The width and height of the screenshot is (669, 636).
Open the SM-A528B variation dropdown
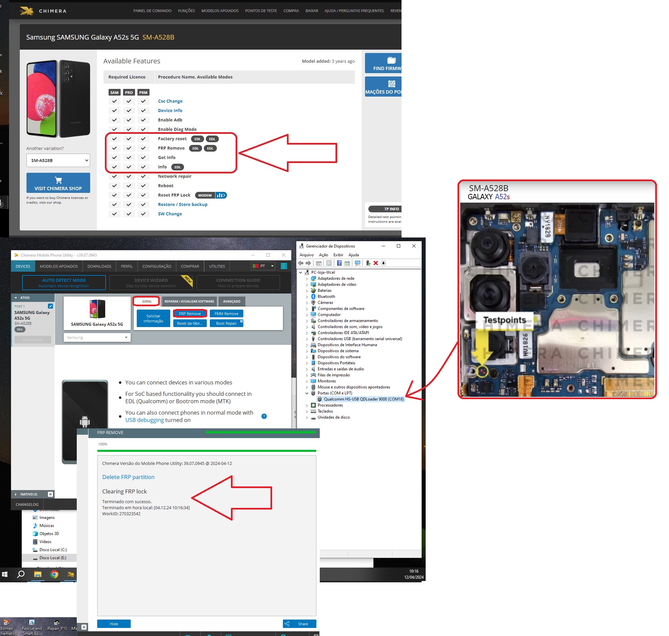[x=58, y=160]
